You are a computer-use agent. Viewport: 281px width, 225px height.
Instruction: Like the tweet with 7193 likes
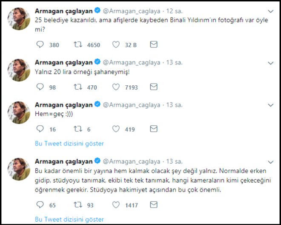[x=116, y=87]
